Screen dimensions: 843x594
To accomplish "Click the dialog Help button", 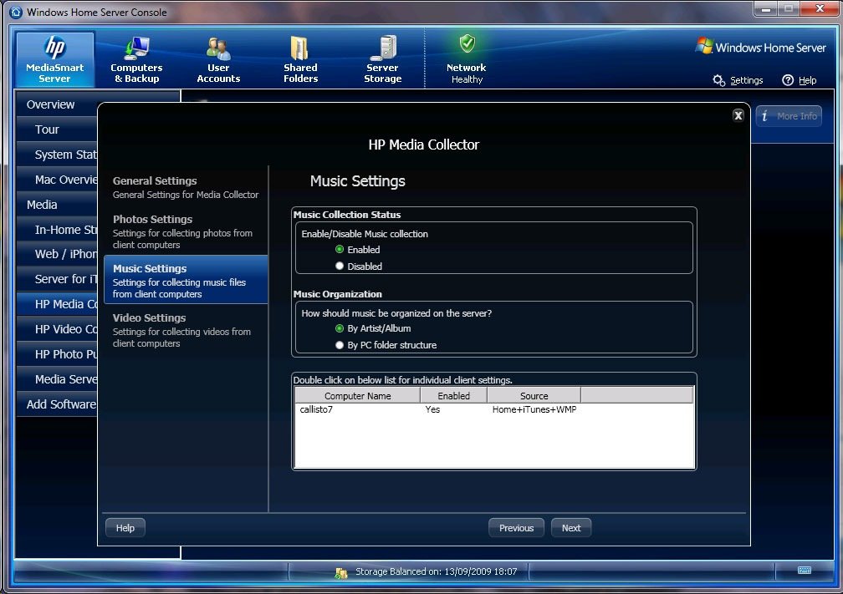I will coord(125,528).
